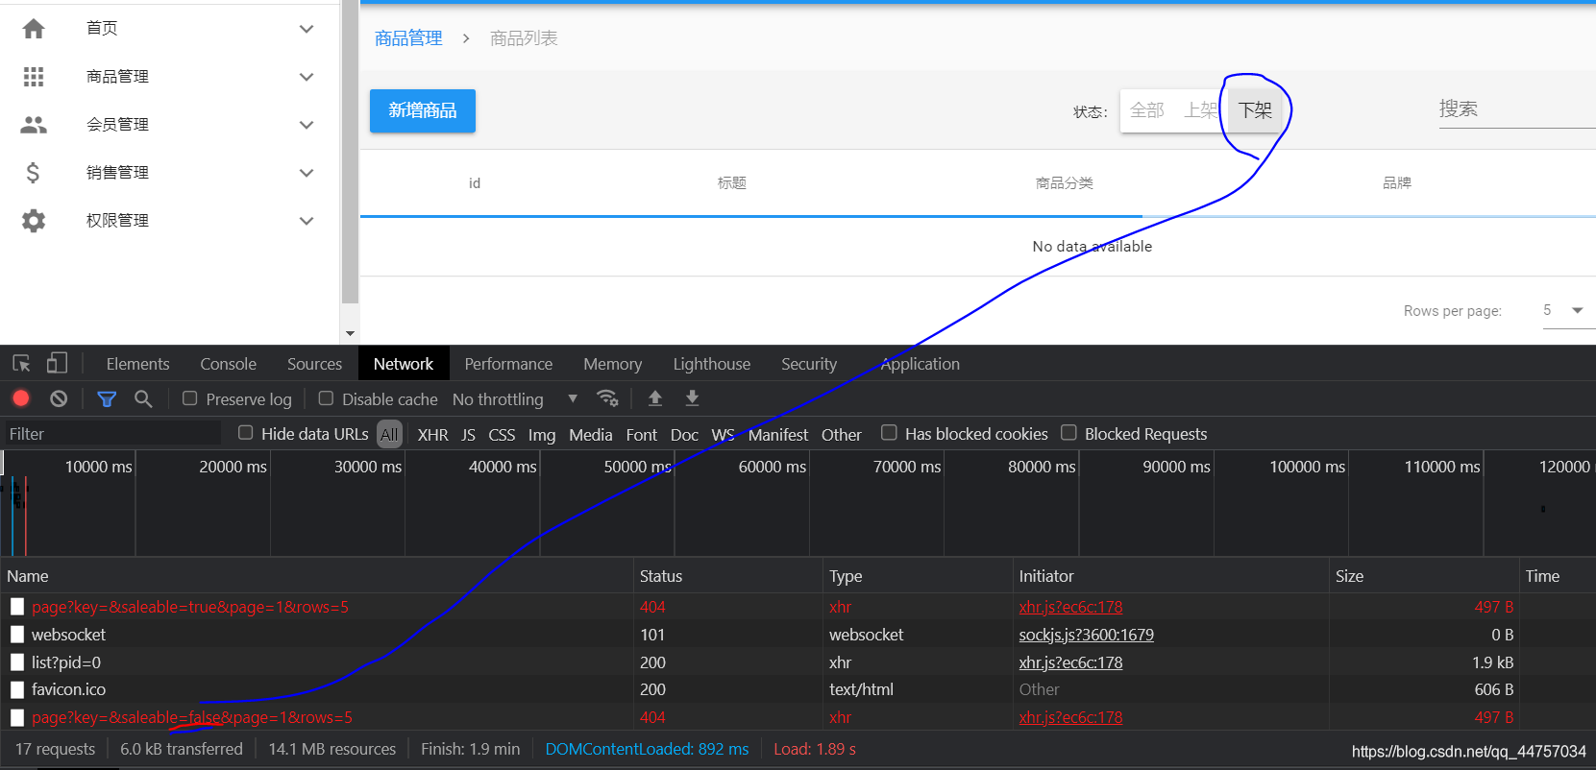Switch to the Elements tab
The image size is (1596, 770).
pos(137,364)
